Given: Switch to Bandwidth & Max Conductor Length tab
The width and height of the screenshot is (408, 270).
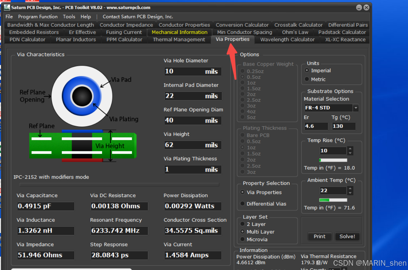Looking at the screenshot, I should pyautogui.click(x=51, y=25).
